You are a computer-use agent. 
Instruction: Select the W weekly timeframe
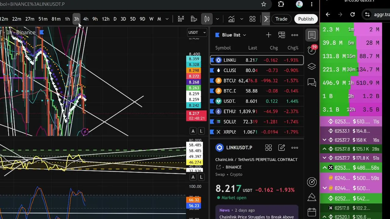[x=151, y=19]
